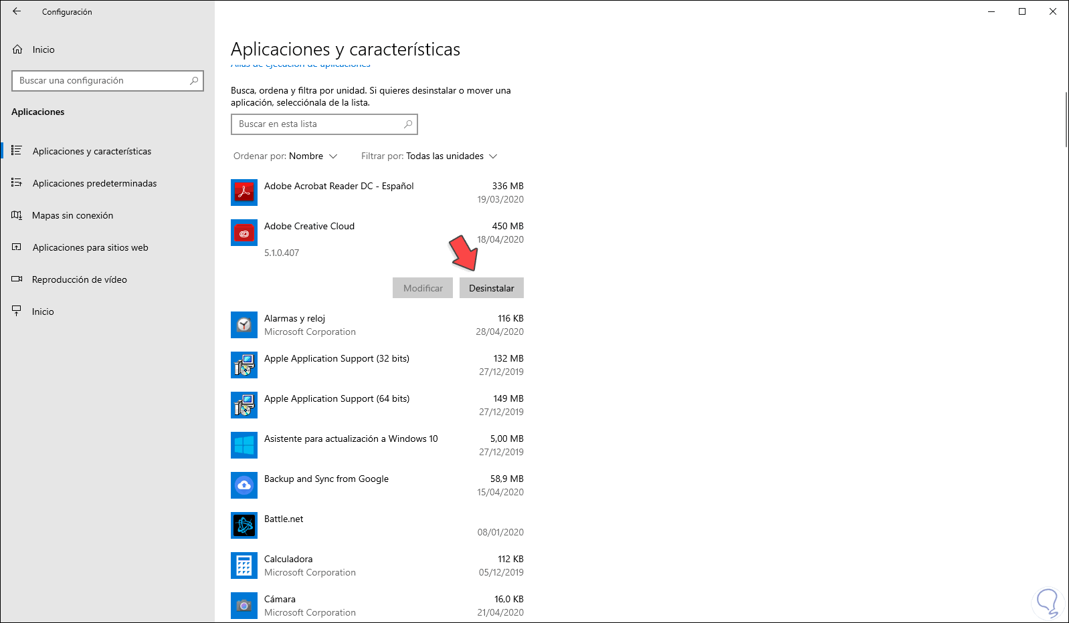Select the Reproducción de vídeo sidebar icon
The width and height of the screenshot is (1069, 623).
(x=17, y=279)
